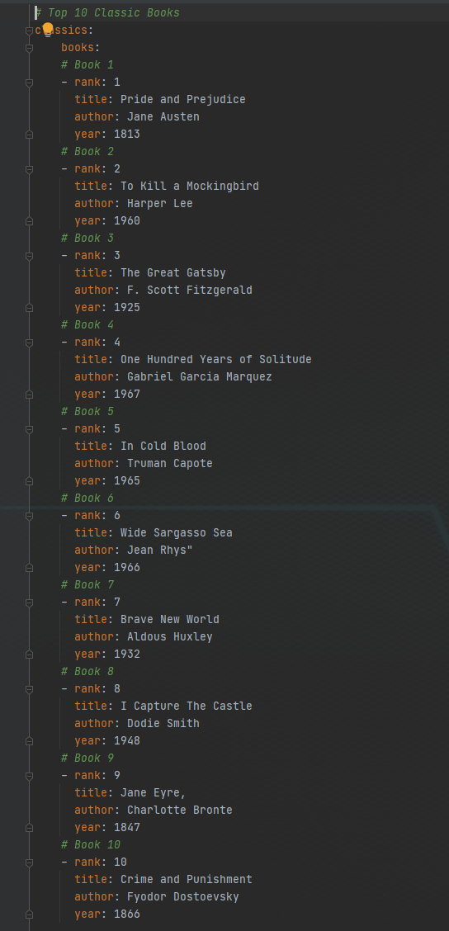The image size is (449, 931).
Task: Click the comment '# Book 10'
Action: click(91, 845)
